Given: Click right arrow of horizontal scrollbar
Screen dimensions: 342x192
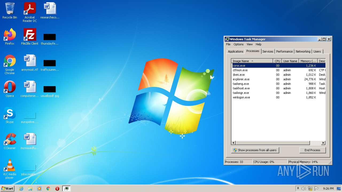Looking at the screenshot, I should pyautogui.click(x=323, y=143).
